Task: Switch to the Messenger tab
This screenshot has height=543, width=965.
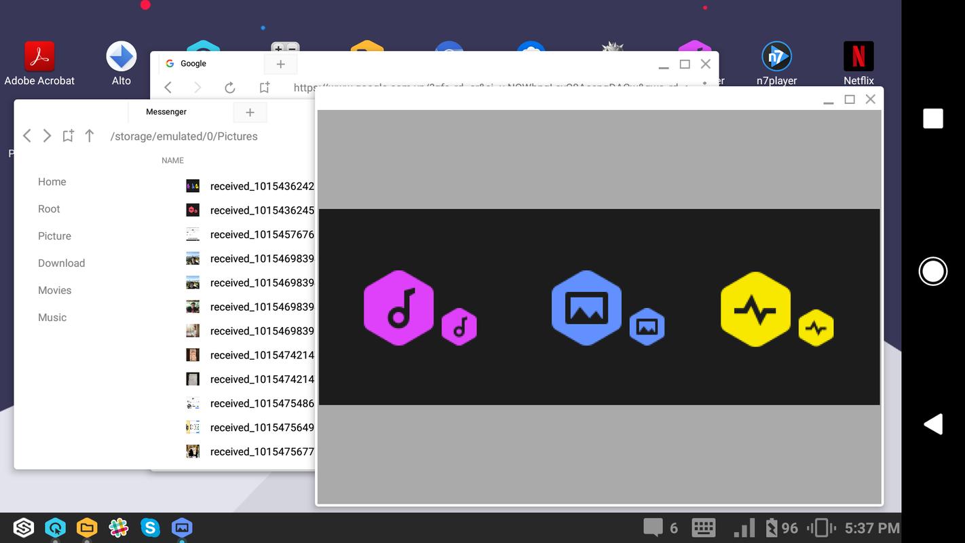Action: 166,112
